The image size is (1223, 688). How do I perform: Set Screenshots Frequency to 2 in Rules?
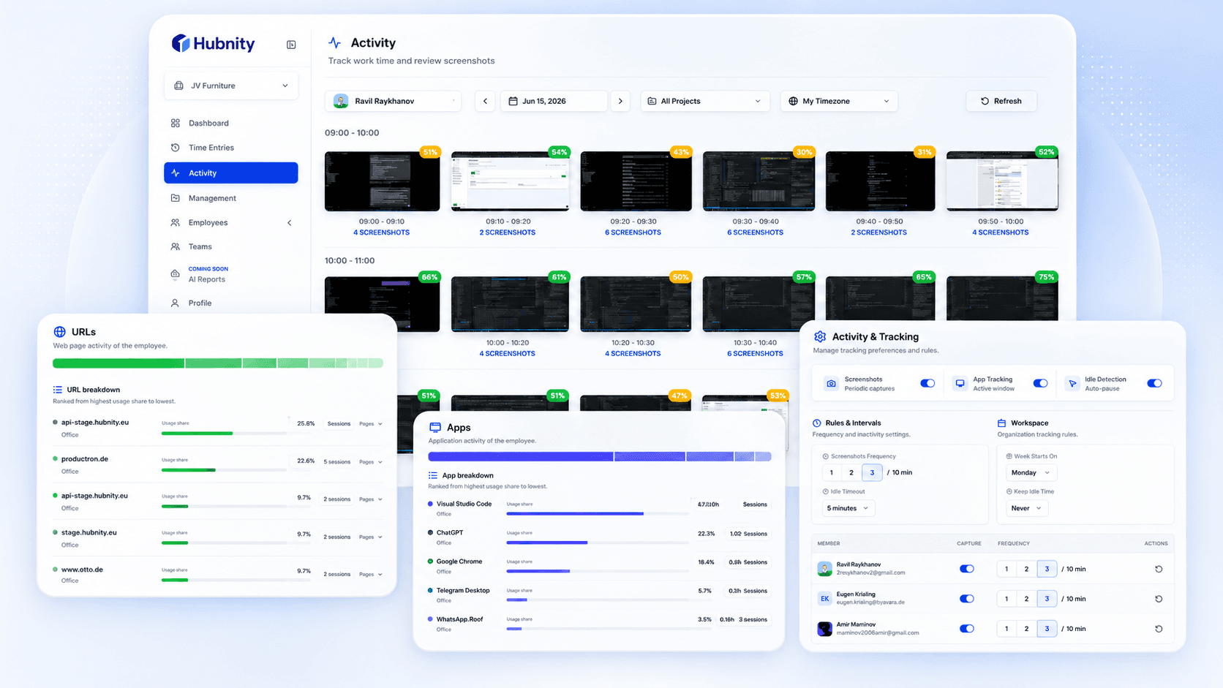(851, 472)
